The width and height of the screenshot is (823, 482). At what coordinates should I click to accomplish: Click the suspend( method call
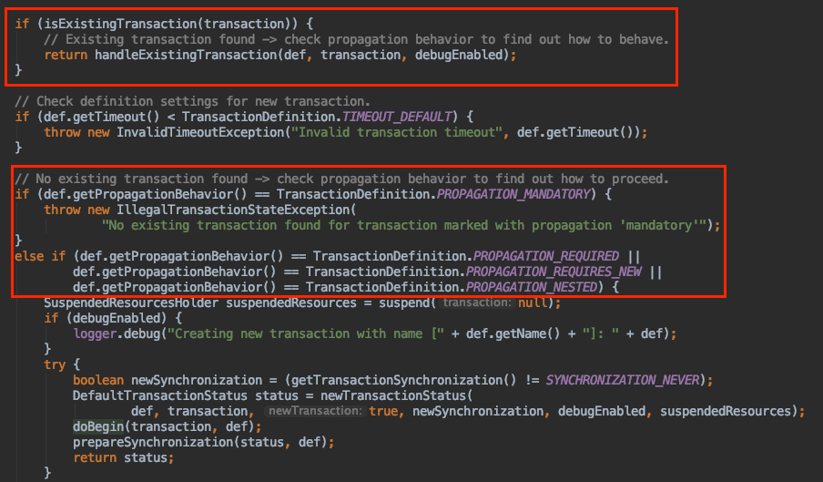[x=407, y=303]
